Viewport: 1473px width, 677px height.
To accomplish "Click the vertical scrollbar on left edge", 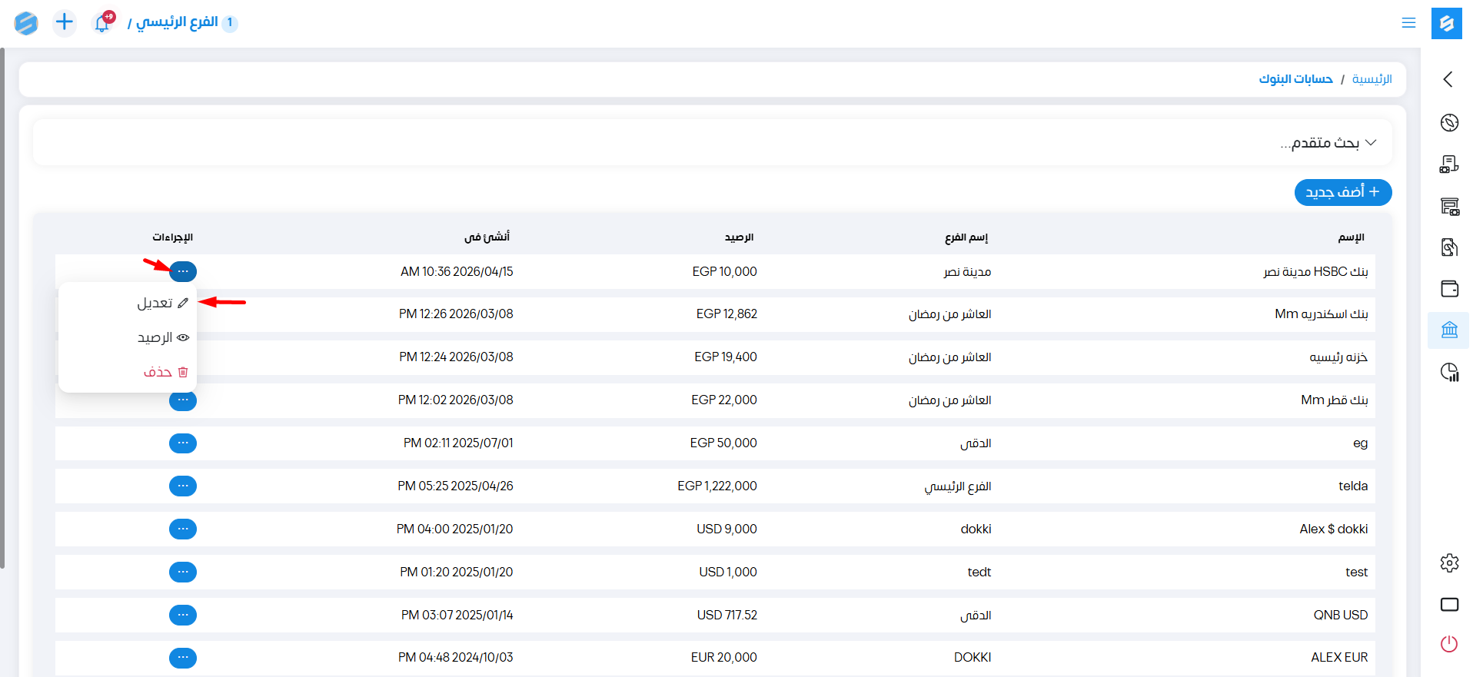I will pos(2,307).
